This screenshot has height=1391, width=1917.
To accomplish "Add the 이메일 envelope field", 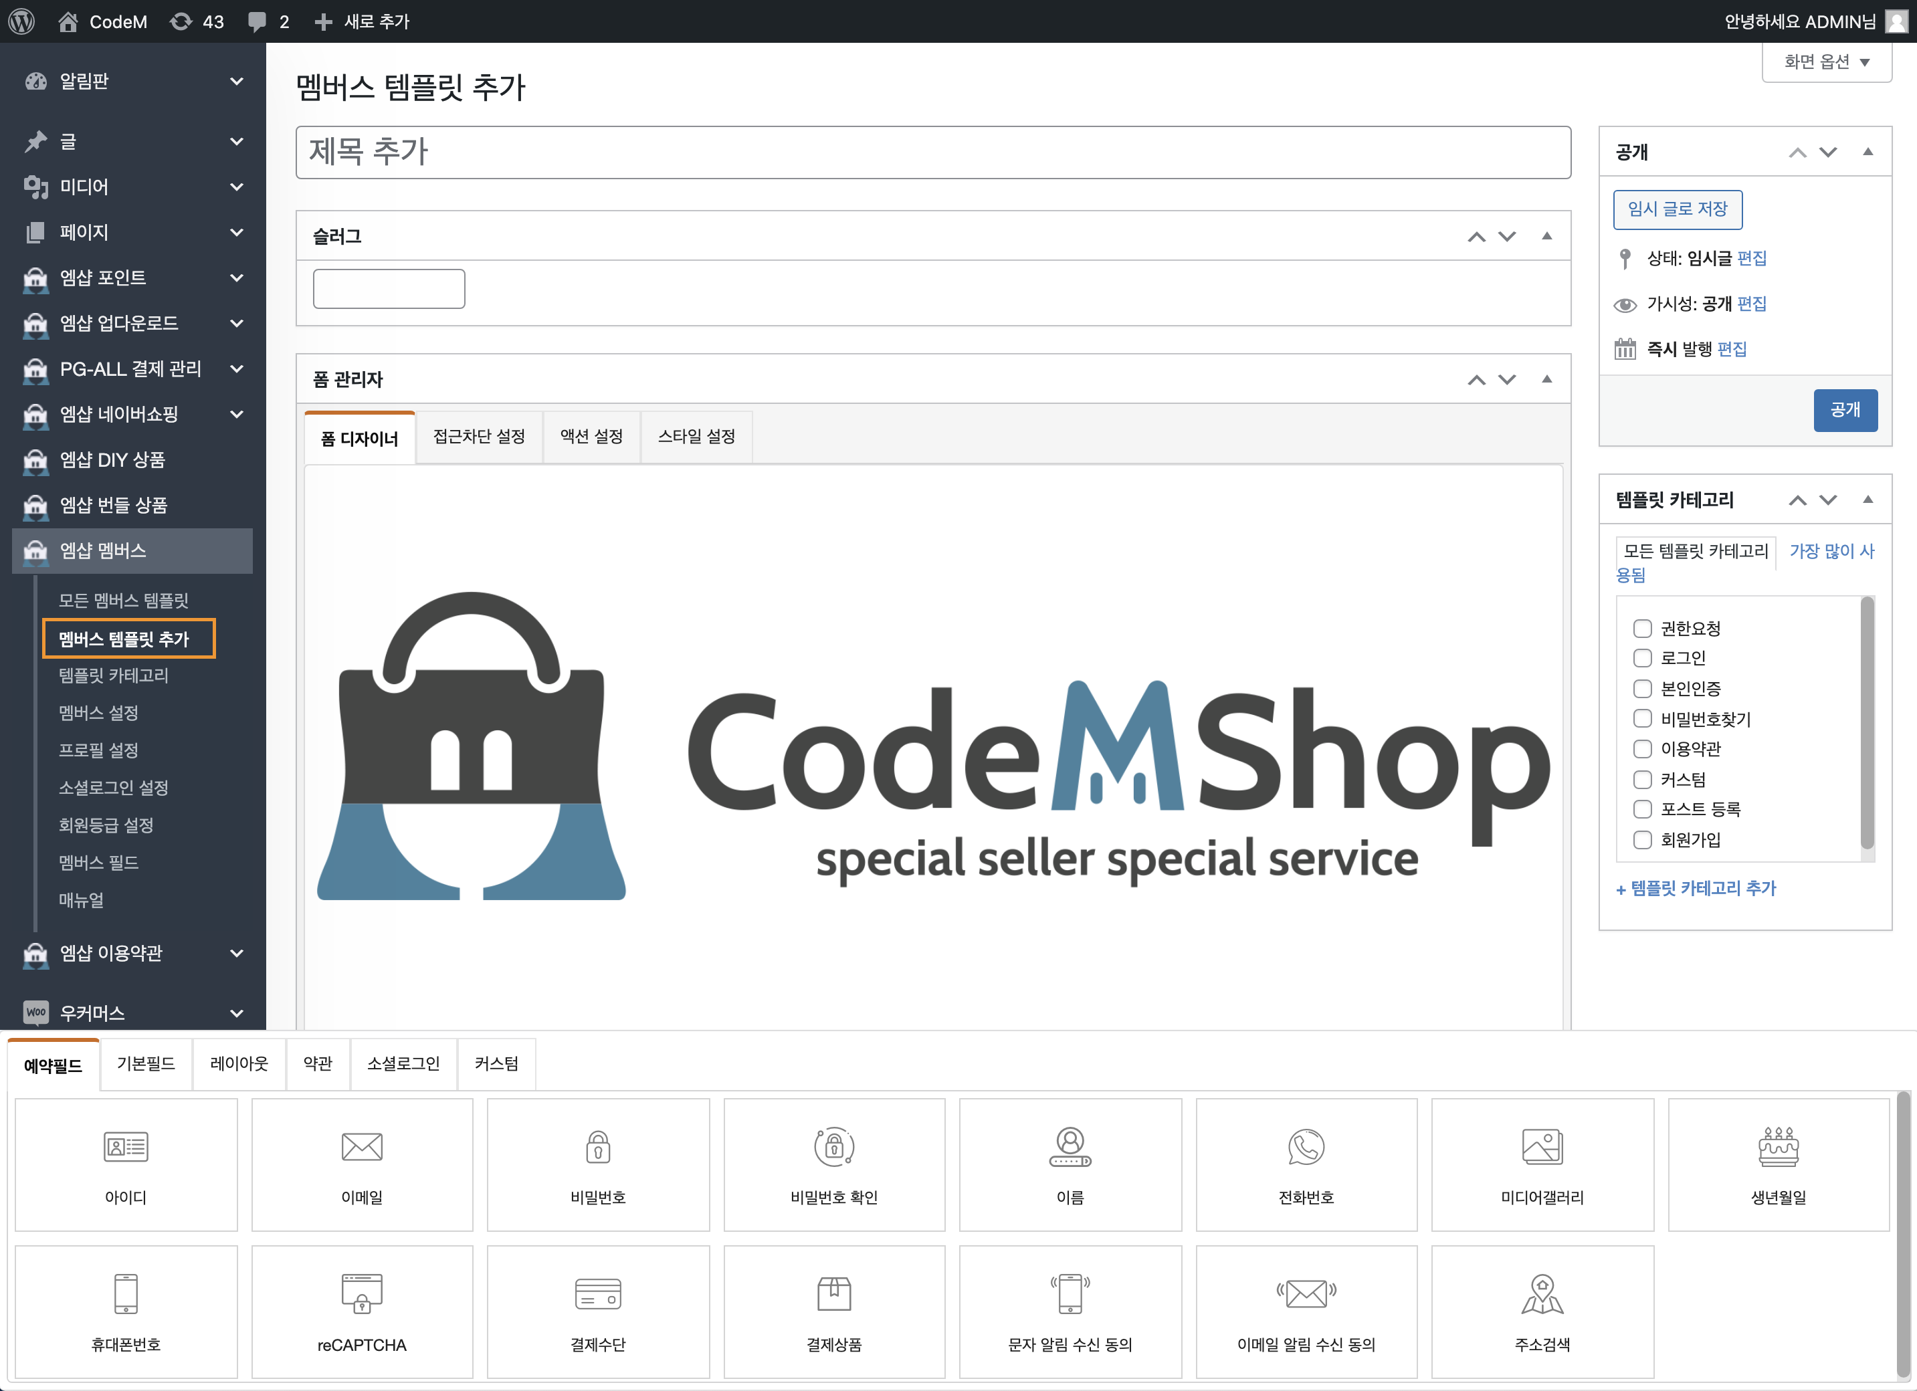I will point(362,1164).
